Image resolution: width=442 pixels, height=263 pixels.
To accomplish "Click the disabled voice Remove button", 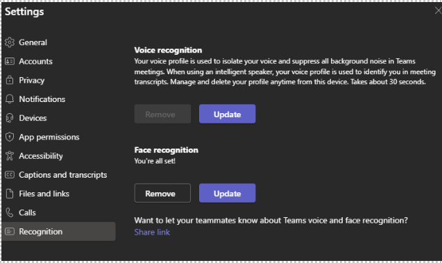I will point(162,114).
